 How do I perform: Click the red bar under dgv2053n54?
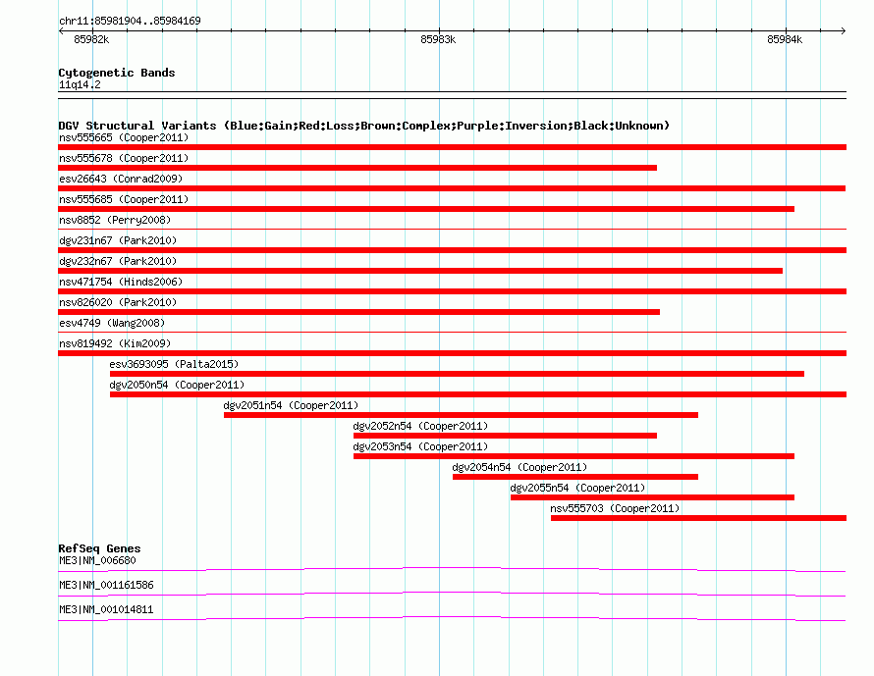[574, 456]
